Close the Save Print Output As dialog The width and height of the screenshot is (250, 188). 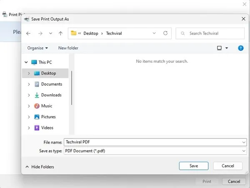[243, 19]
